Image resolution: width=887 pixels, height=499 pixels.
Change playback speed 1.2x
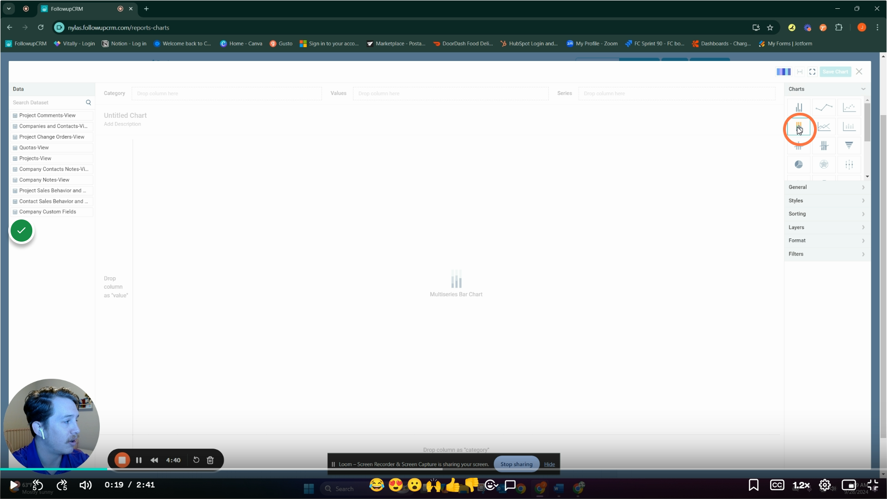[x=801, y=485]
